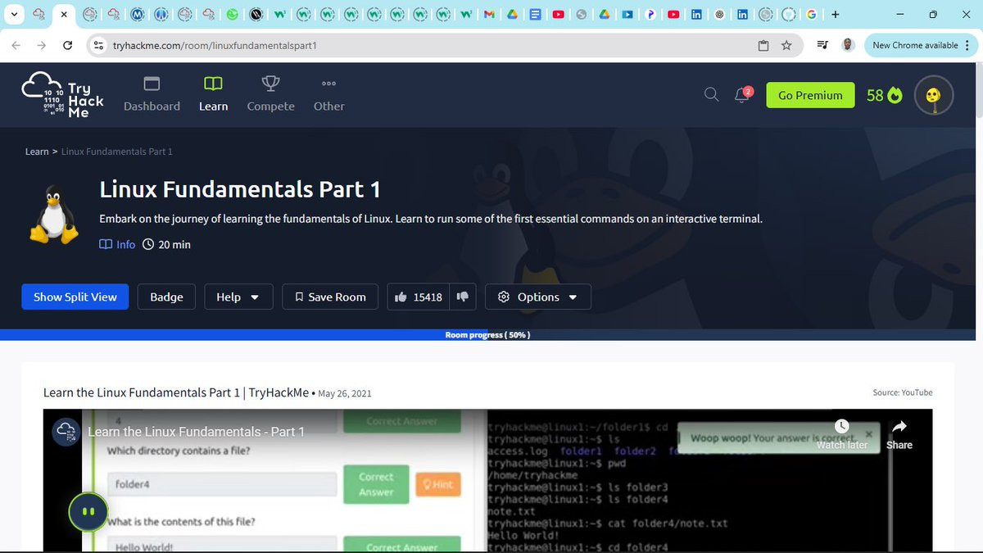Expand the Help dropdown
This screenshot has width=983, height=553.
click(238, 297)
